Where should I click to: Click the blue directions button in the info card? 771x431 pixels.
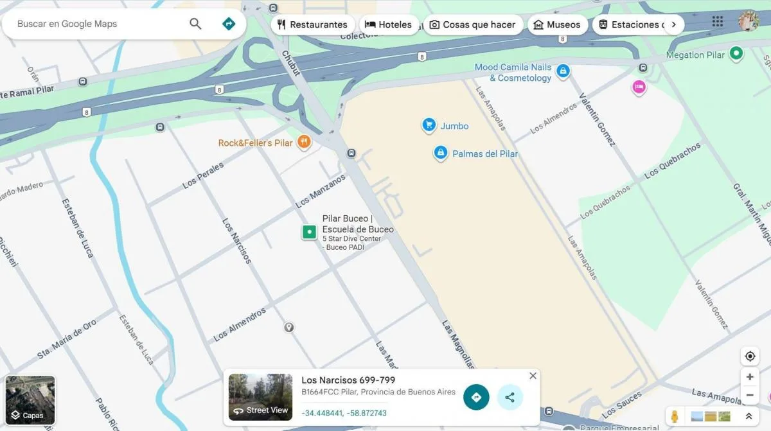[476, 397]
